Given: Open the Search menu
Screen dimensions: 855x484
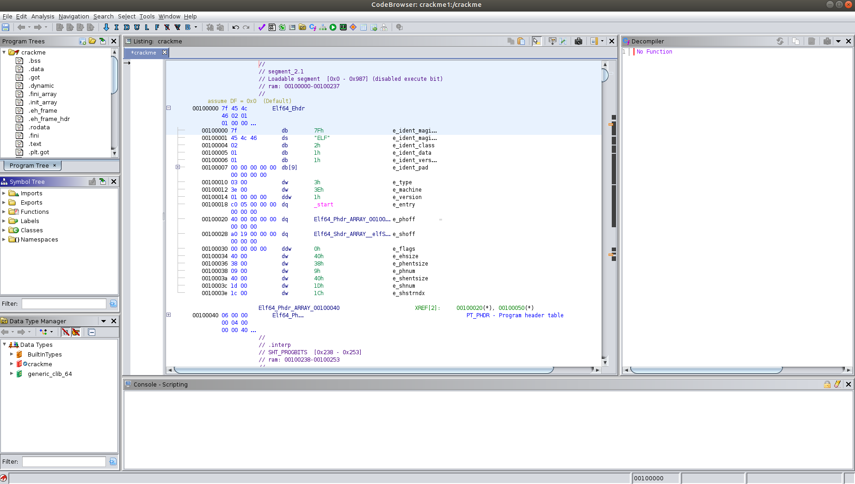Looking at the screenshot, I should (x=103, y=16).
